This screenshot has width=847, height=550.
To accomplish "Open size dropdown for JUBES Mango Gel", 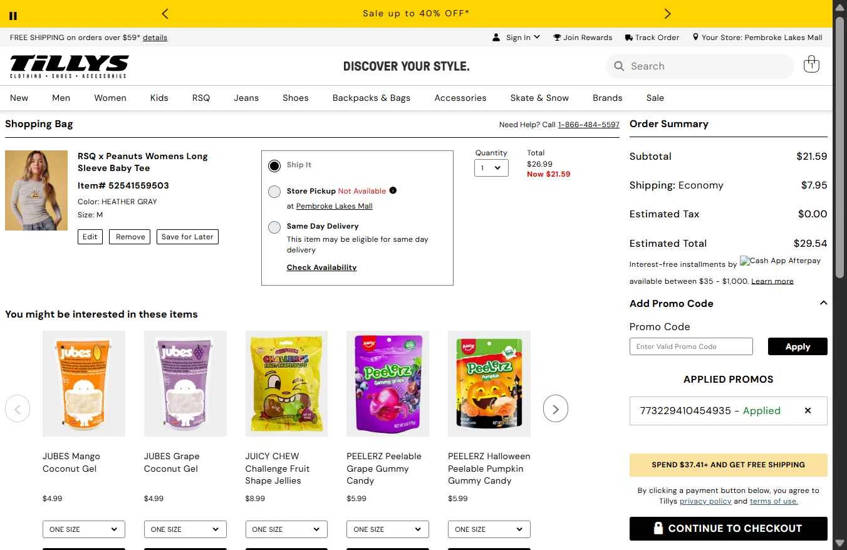I will [x=84, y=529].
